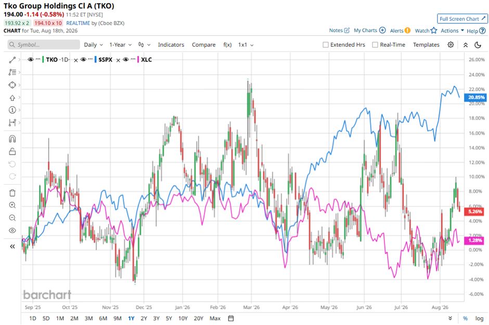Select the up-arrow marker tool
489x325 pixels.
12,98
